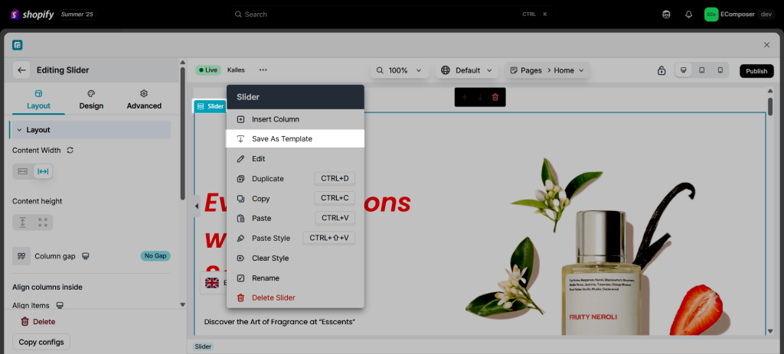Image resolution: width=784 pixels, height=354 pixels.
Task: Switch to desktop preview mode
Action: (x=684, y=70)
